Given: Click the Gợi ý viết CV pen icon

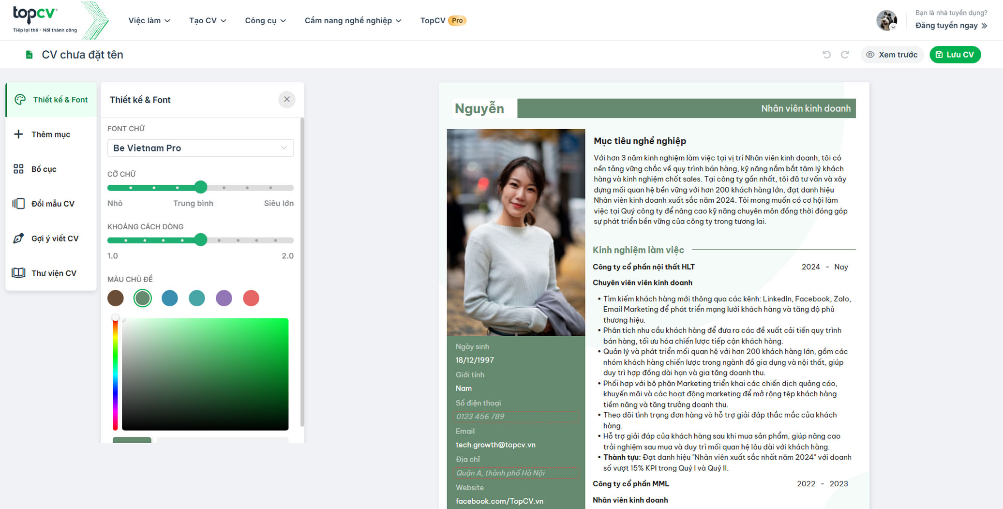Looking at the screenshot, I should [x=18, y=238].
